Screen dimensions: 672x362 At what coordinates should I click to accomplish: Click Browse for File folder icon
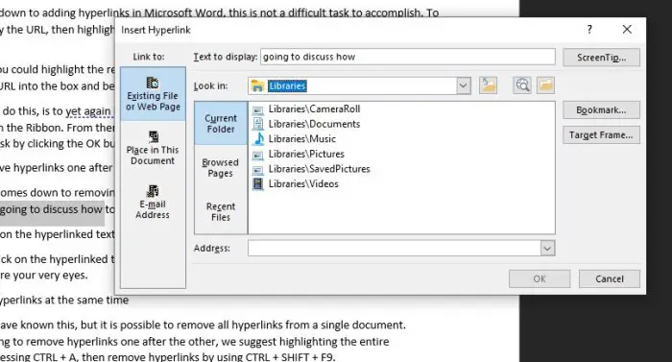coord(545,85)
